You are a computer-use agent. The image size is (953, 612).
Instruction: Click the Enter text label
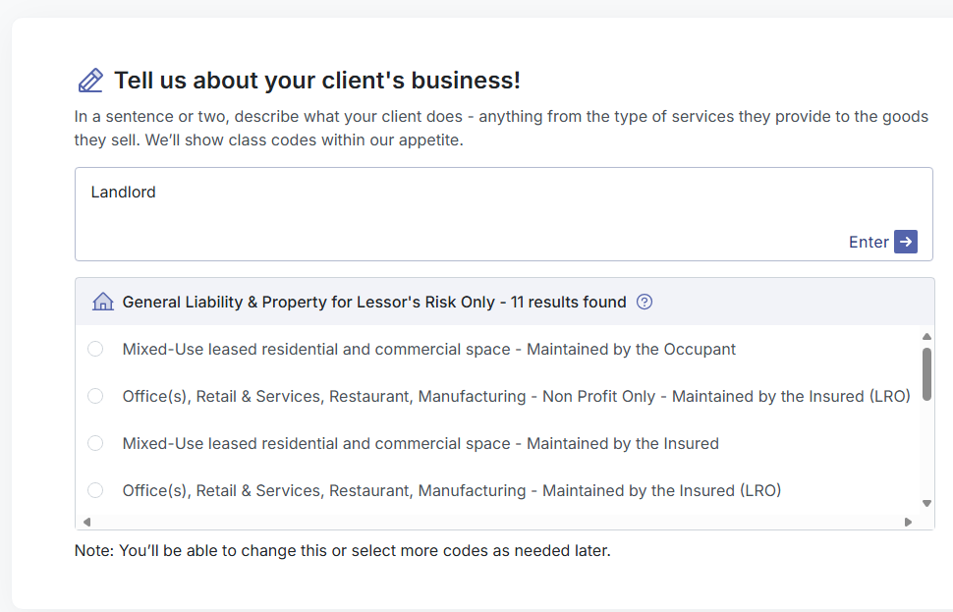[x=869, y=242]
